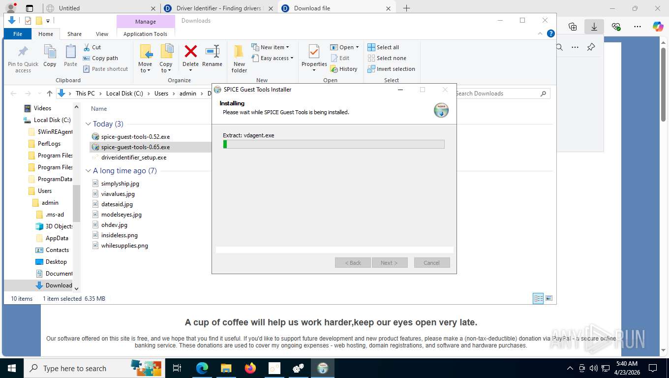669x378 pixels.
Task: Open the New item dropdown
Action: tap(270, 47)
